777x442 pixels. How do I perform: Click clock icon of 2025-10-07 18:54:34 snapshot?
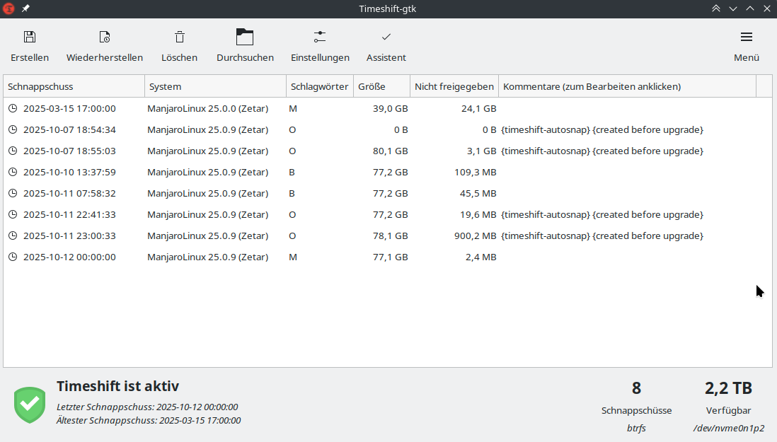[13, 129]
